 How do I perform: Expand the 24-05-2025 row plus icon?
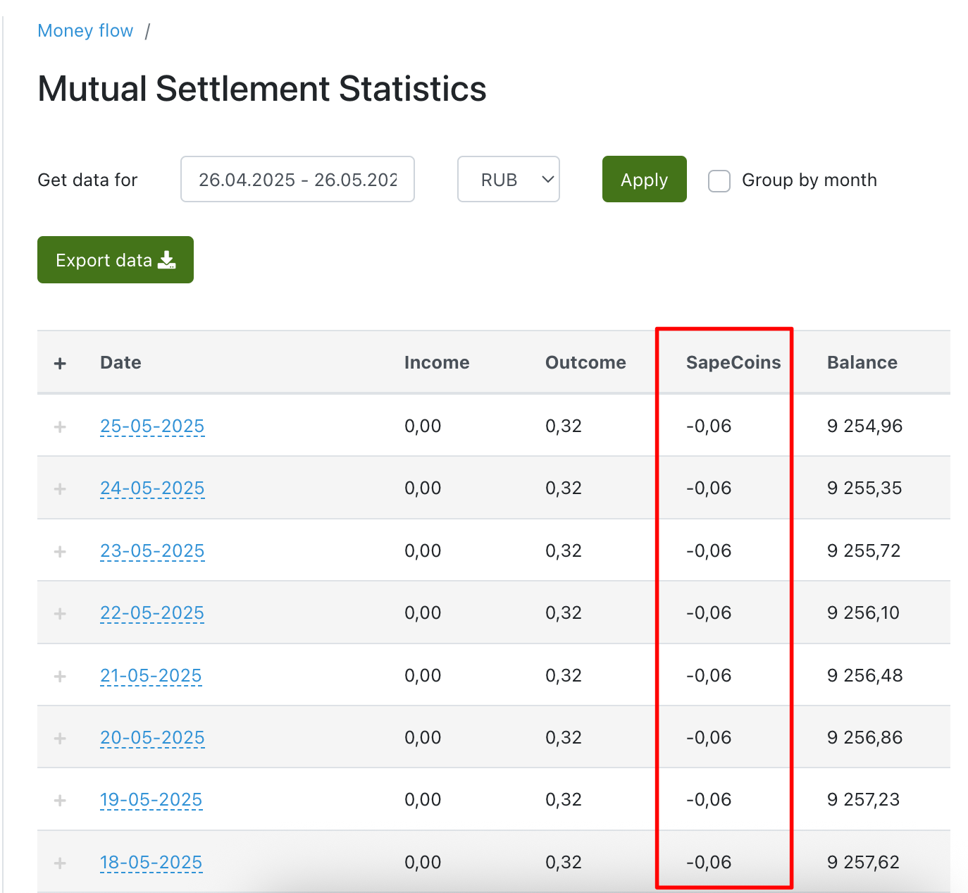coord(60,488)
